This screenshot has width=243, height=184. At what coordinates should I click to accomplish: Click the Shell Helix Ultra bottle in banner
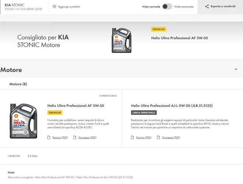(122, 40)
